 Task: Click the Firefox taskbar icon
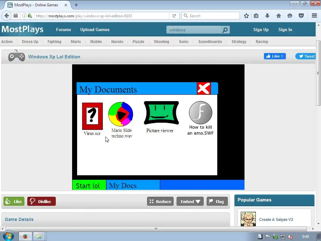coord(25,237)
